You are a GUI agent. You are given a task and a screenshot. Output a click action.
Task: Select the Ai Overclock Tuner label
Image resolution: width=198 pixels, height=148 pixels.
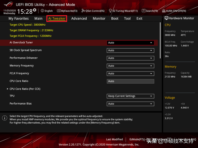(21, 43)
